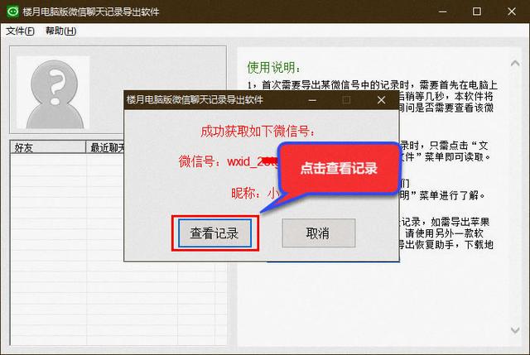Minimize the main application window
This screenshot has width=530, height=355.
tap(443, 12)
